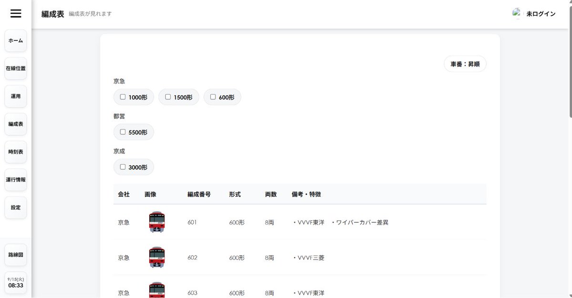Click the 備考・特徴 column header
Viewport: 572px width, 298px height.
point(306,194)
